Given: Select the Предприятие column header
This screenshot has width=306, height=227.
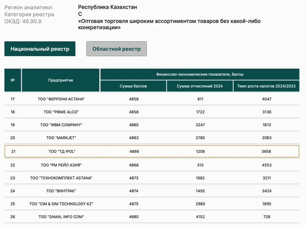Looking at the screenshot, I should pyautogui.click(x=61, y=80).
